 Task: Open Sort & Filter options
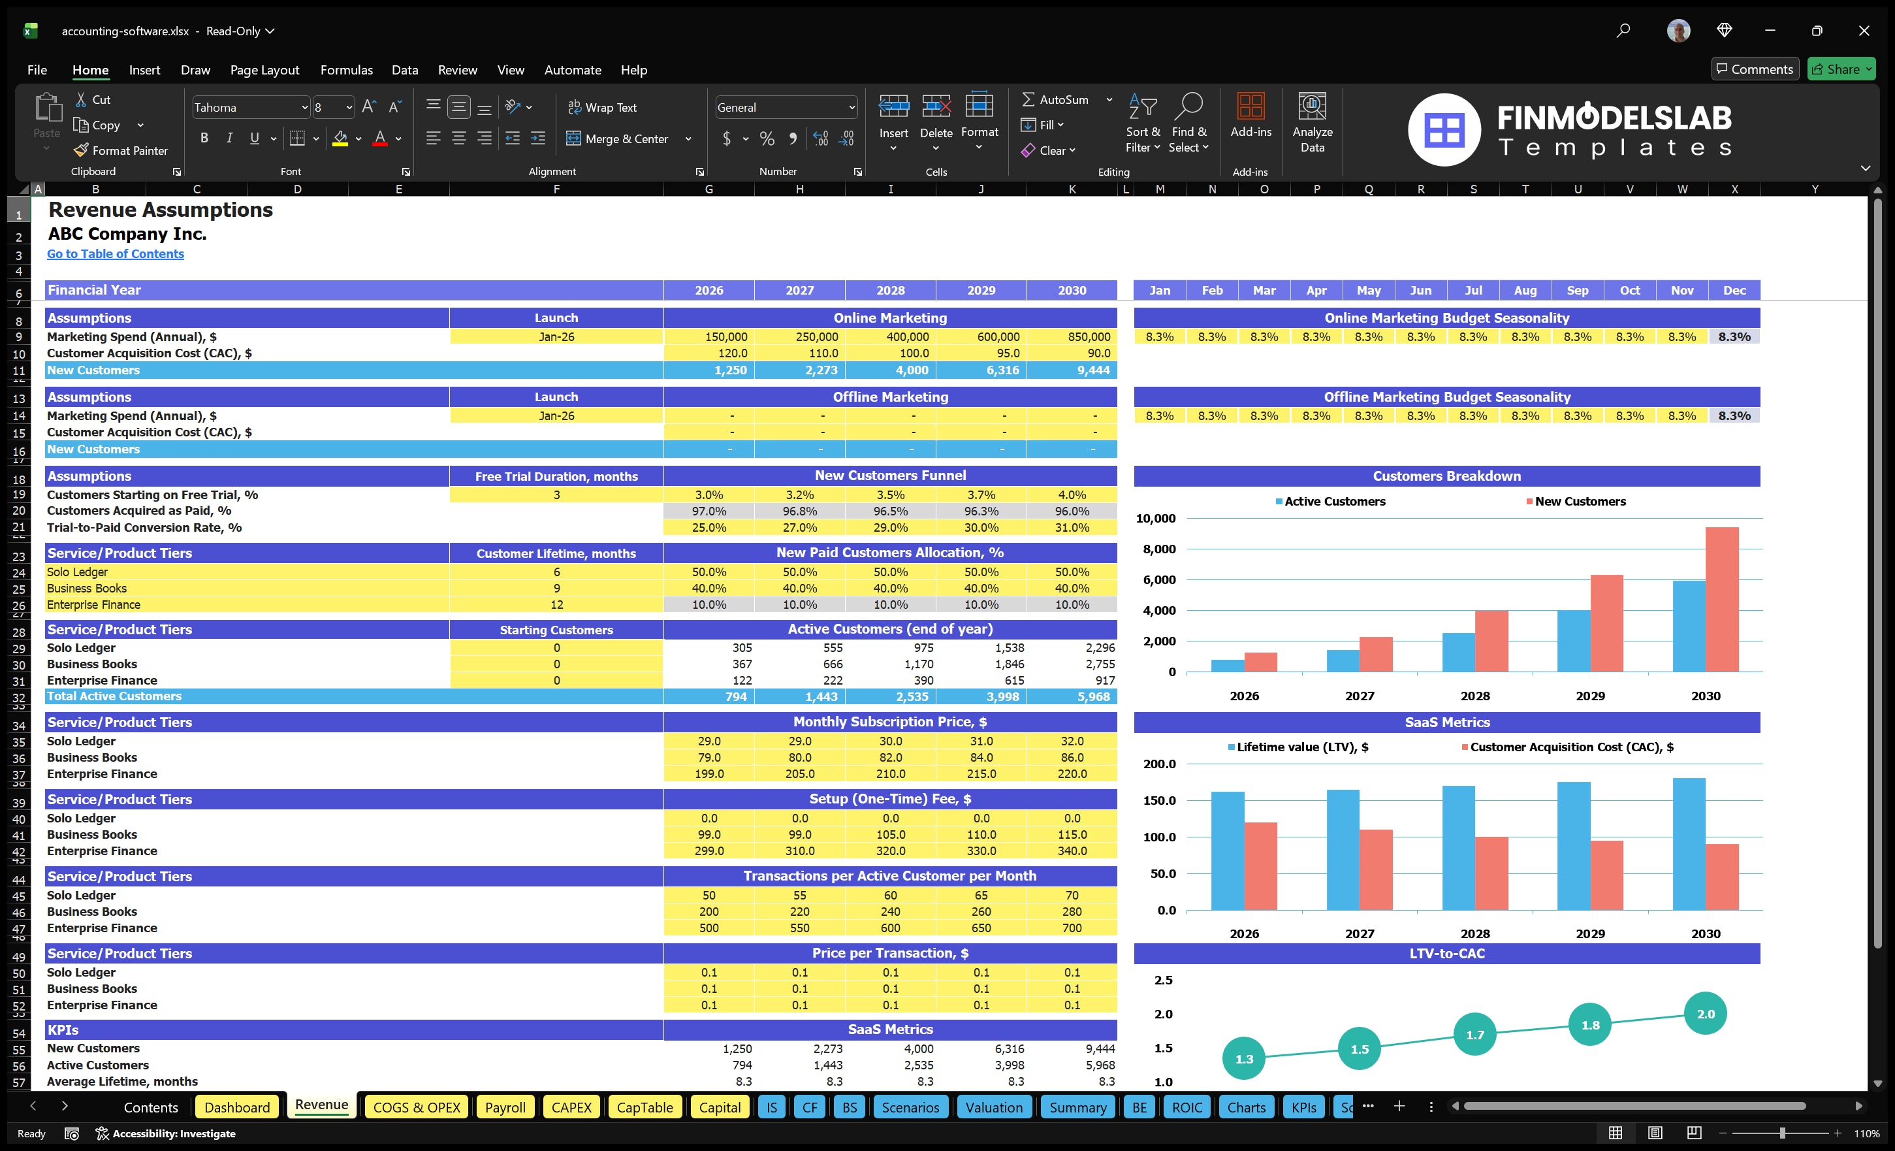(1143, 123)
